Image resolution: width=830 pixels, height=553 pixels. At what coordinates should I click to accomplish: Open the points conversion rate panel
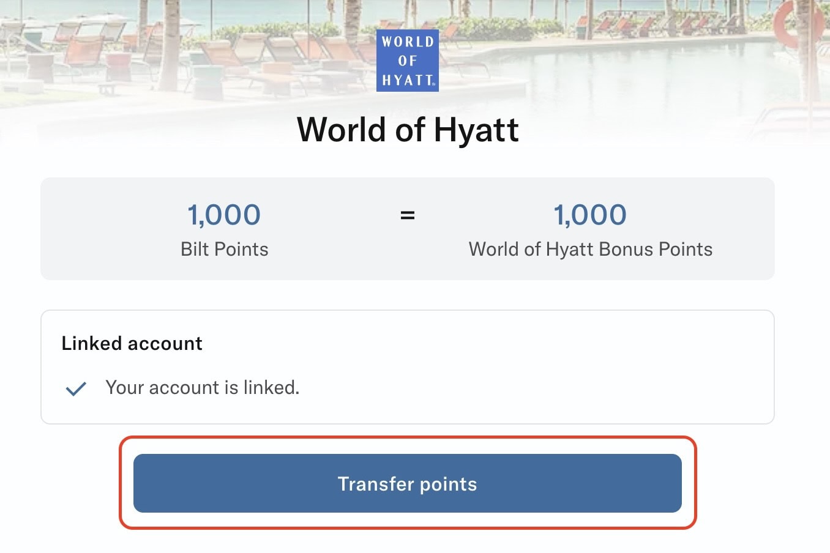408,229
